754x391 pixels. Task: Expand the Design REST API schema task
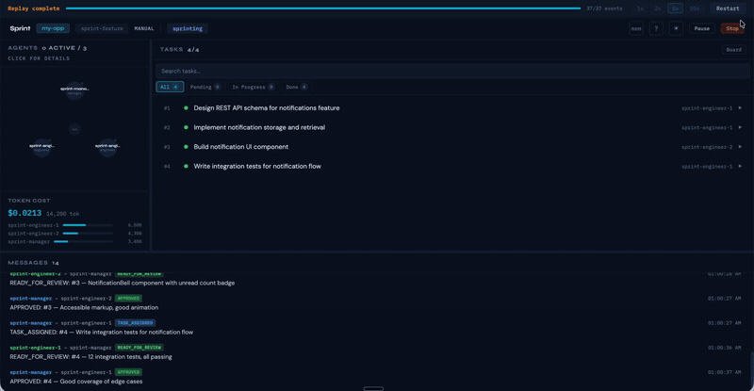click(740, 108)
